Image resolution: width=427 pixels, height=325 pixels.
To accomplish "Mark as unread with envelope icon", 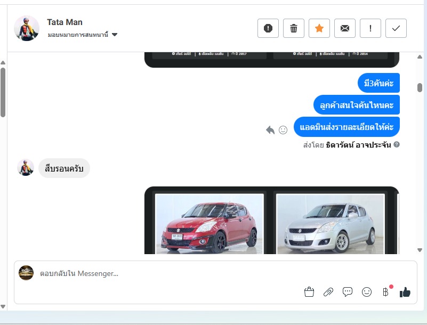I will (345, 28).
